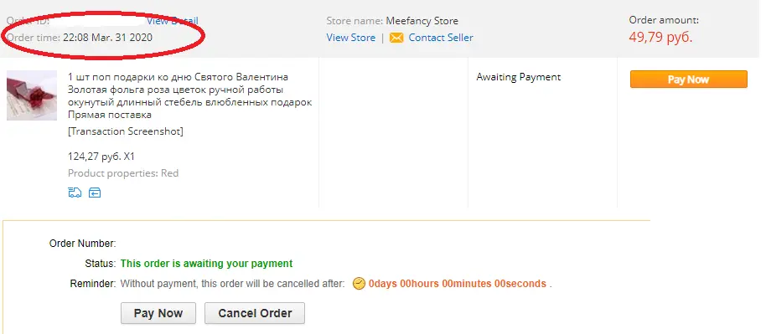Open the Contact Seller link
Screen dimensions: 766x334
point(441,38)
